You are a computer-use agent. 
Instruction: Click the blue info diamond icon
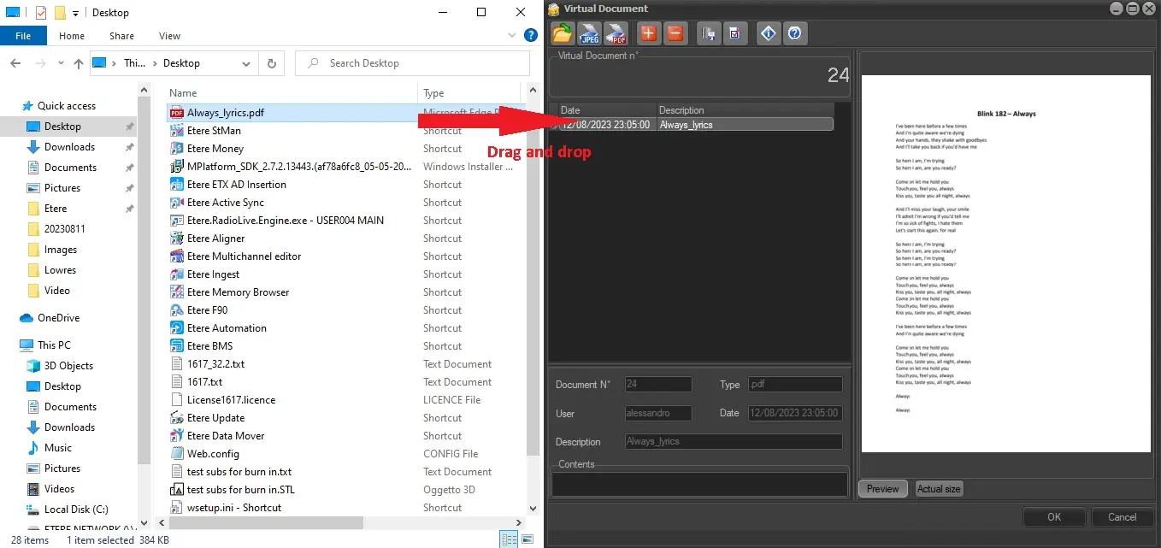(769, 33)
